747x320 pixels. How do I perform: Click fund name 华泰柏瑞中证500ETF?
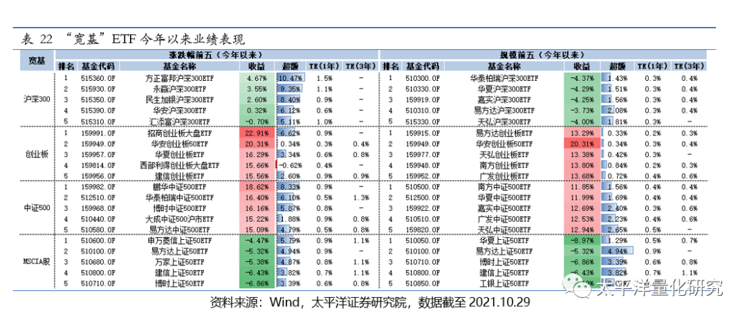pyautogui.click(x=180, y=198)
